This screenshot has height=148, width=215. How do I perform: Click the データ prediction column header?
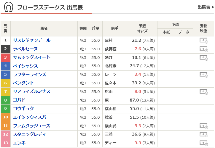[184, 32]
